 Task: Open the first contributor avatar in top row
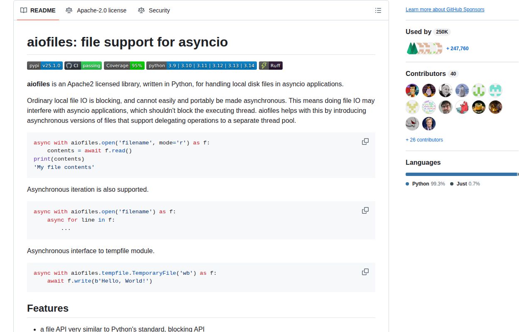(x=412, y=90)
